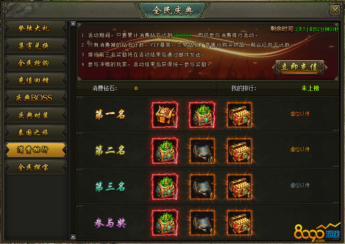Click the scrollbar up arrow

[73, 24]
